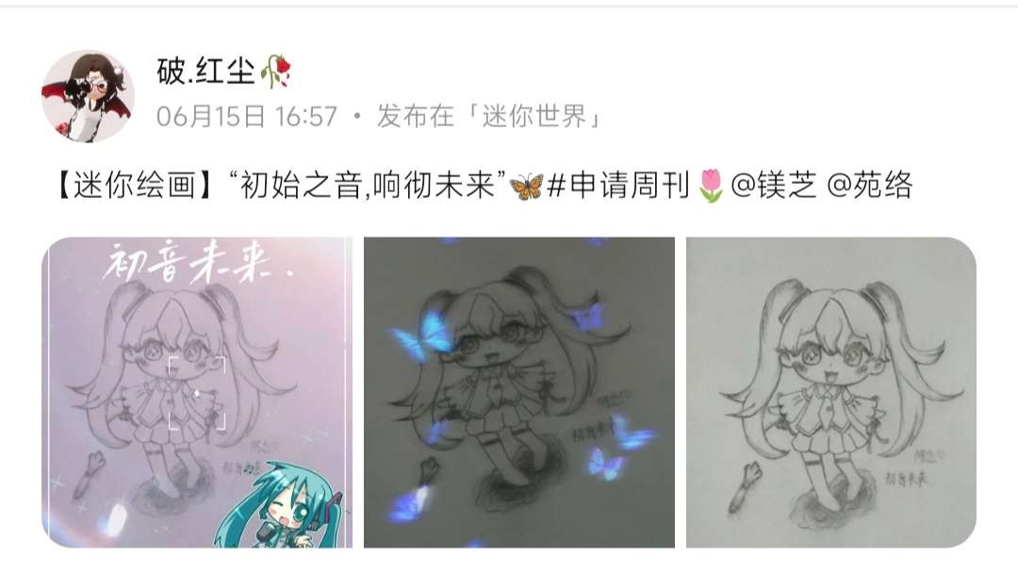Open the 迷你世界 community link
This screenshot has height=572, width=1018.
(x=534, y=117)
